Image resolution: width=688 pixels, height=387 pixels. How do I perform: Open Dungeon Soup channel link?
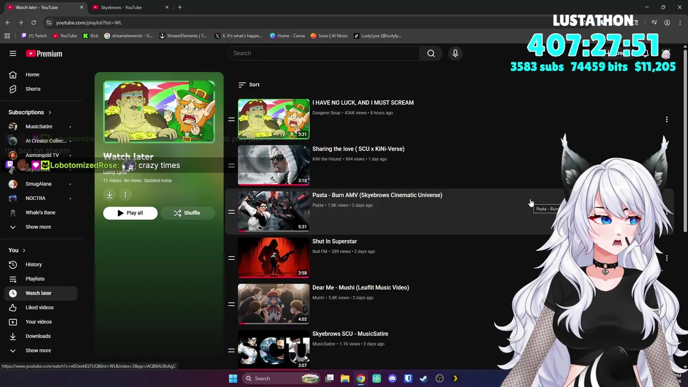point(326,113)
